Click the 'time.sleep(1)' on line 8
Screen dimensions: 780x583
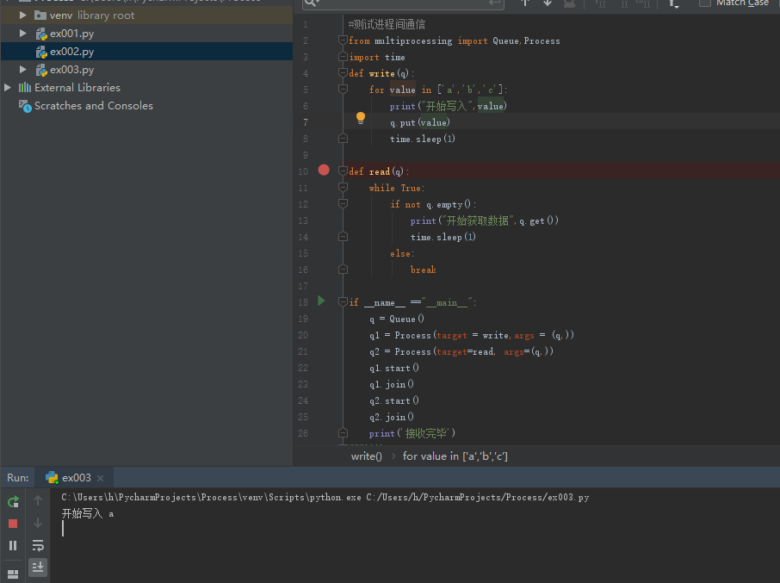click(x=423, y=139)
